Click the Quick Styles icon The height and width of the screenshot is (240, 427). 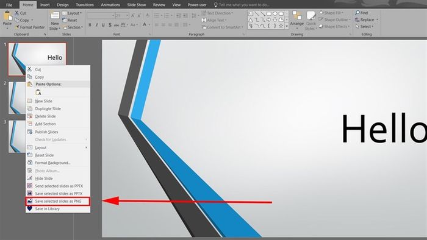[310, 15]
